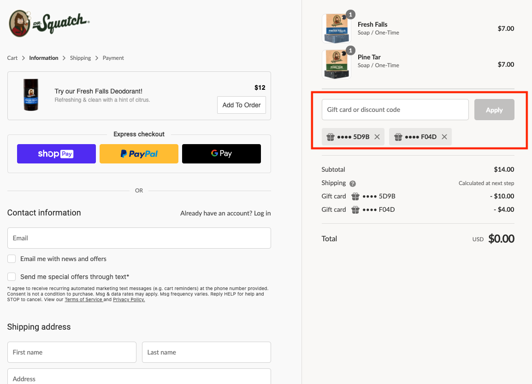Click the $12 deodorant price
532x384 pixels.
pos(260,88)
